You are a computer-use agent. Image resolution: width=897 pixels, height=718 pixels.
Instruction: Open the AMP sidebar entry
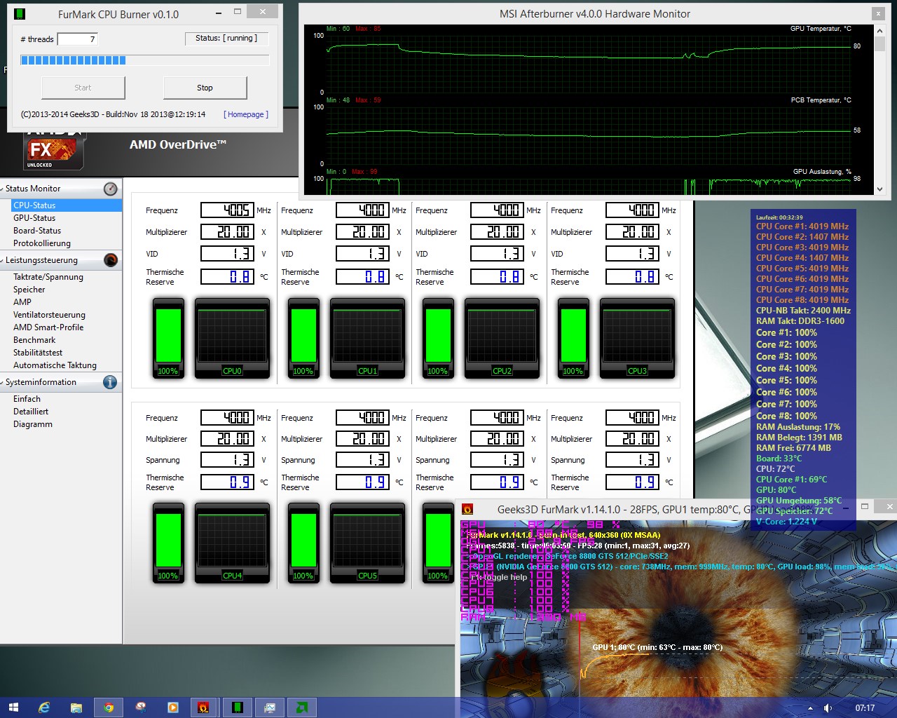(22, 302)
